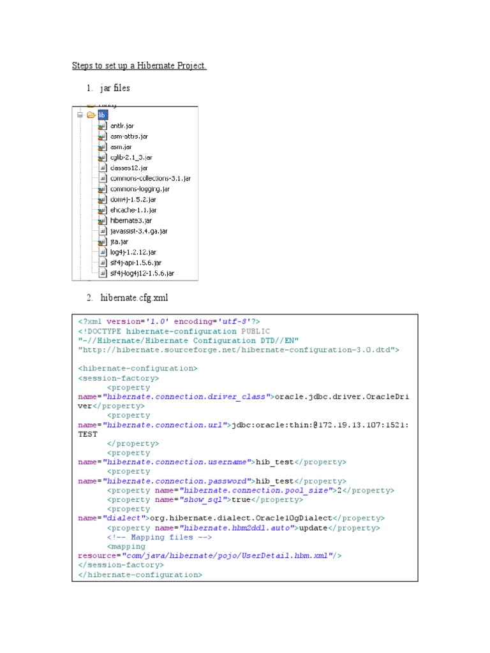
Task: Select the asm.jar file name
Action: (121, 147)
